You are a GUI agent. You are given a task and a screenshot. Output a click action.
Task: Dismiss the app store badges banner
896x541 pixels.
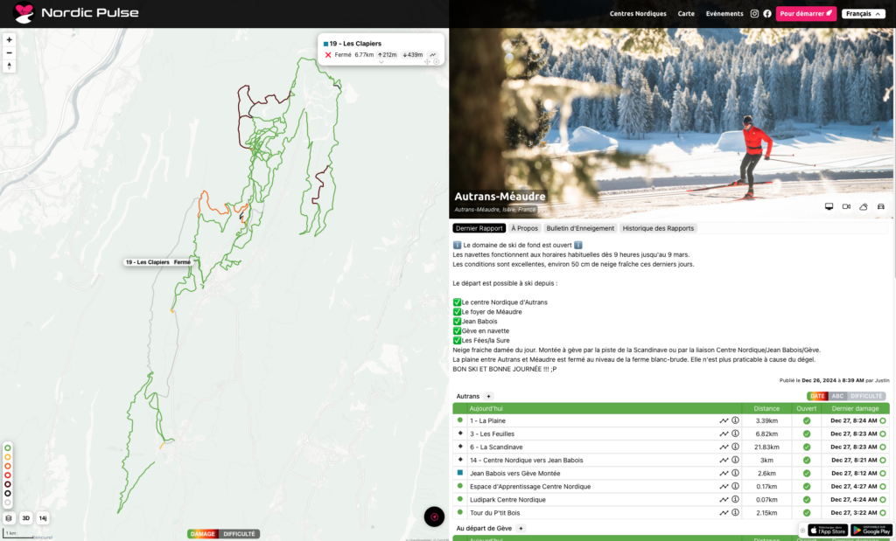pos(802,531)
